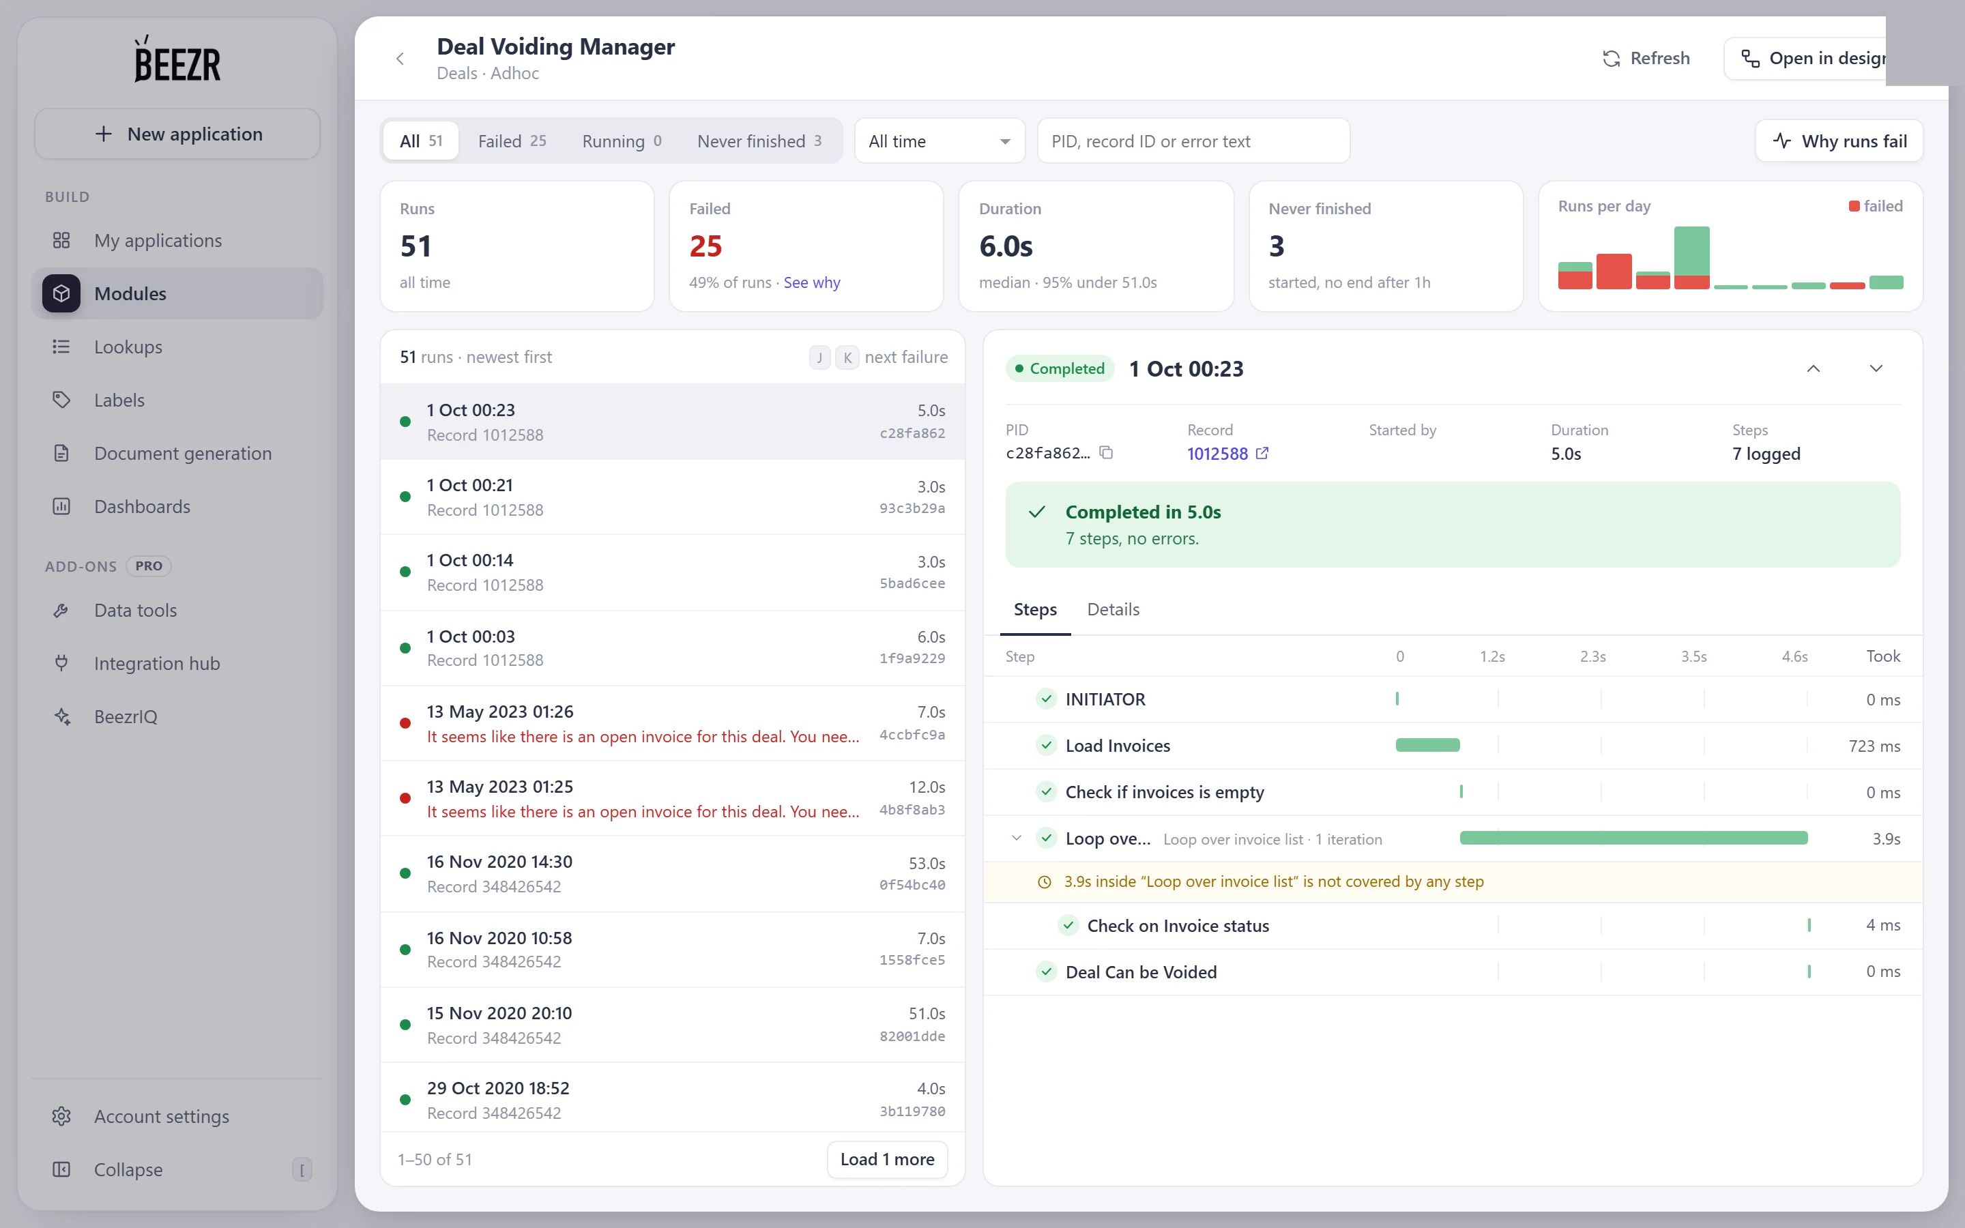Select the 13 May 2023 01:26 failed run

672,724
